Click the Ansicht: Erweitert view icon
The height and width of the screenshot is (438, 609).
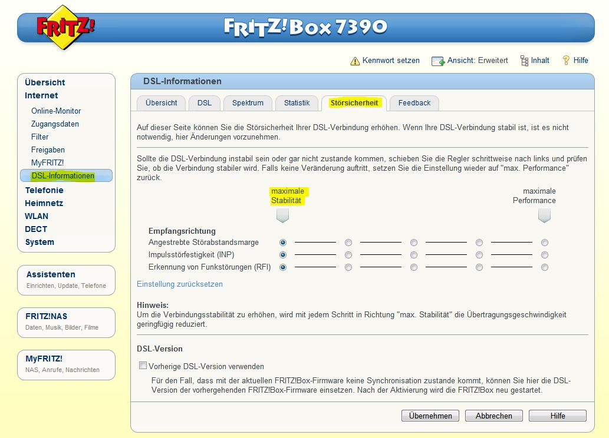pos(437,61)
